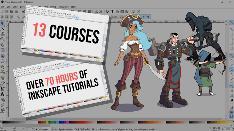Ungroup selected objects icon
This screenshot has height=131, width=234.
click(x=101, y=11)
